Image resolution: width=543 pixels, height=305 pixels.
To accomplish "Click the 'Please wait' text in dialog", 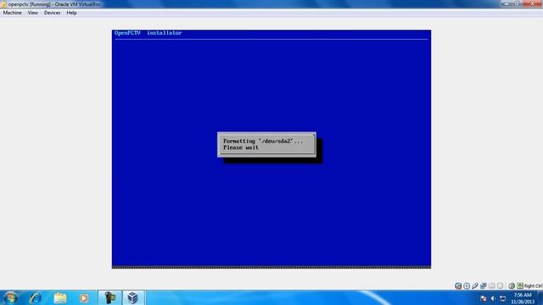I will pyautogui.click(x=241, y=147).
